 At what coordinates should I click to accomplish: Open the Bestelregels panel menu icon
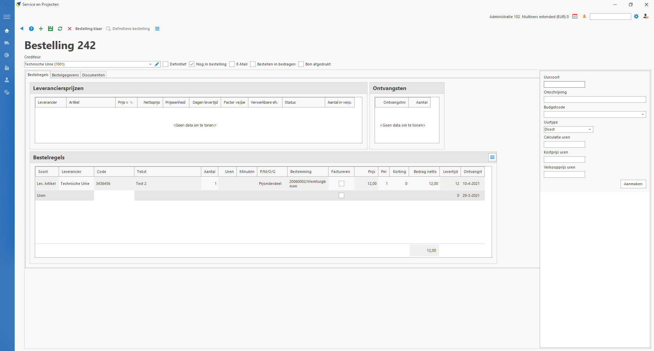click(x=492, y=157)
